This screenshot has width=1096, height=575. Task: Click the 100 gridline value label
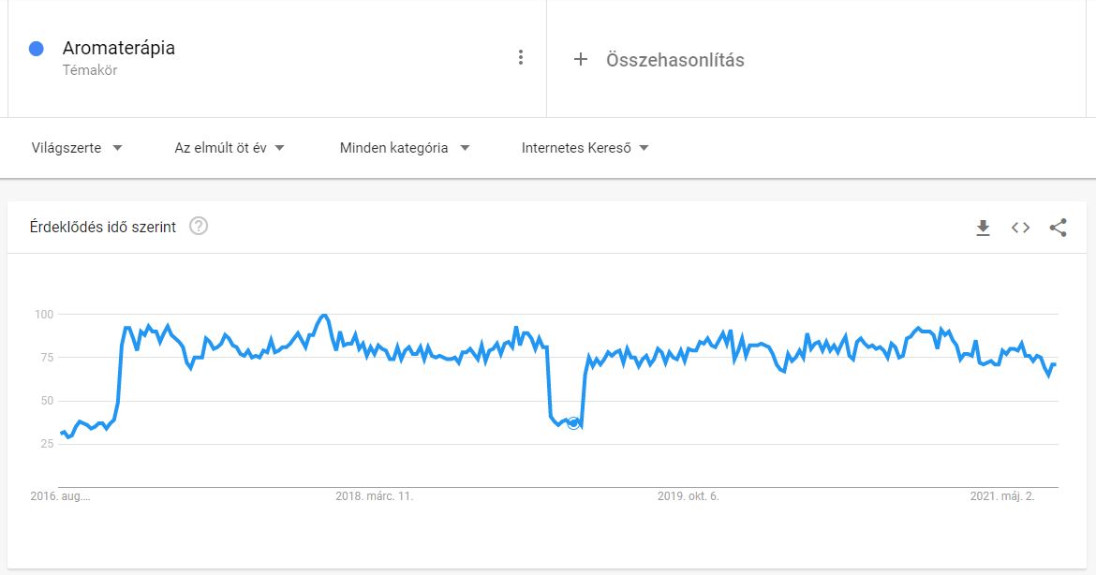click(x=44, y=315)
